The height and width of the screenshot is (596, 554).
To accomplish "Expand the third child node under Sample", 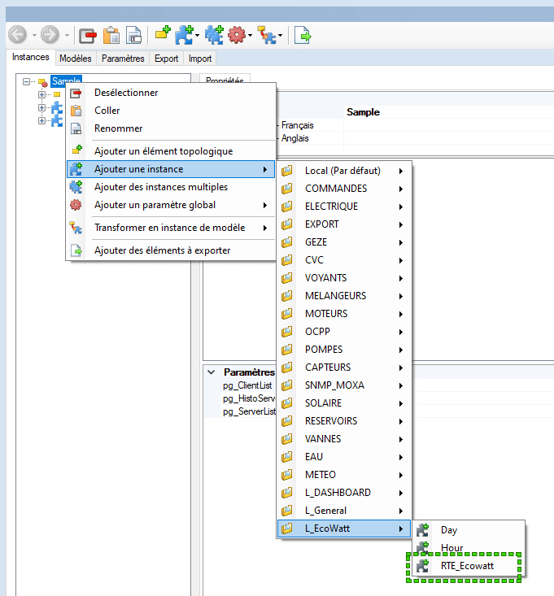I will coord(41,120).
